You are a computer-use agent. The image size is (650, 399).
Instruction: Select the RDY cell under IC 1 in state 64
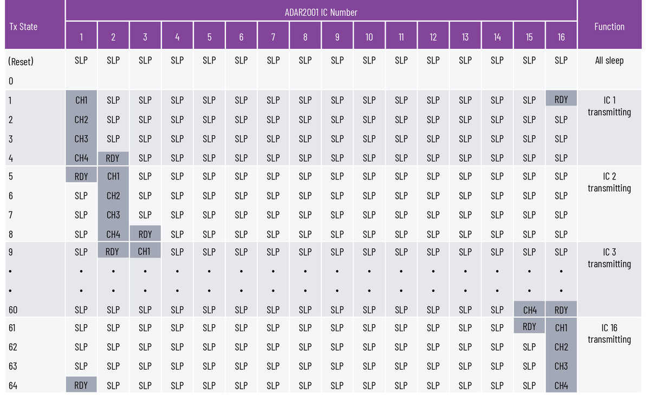81,385
